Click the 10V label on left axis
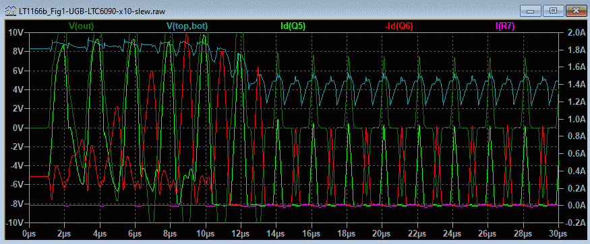 (16, 32)
